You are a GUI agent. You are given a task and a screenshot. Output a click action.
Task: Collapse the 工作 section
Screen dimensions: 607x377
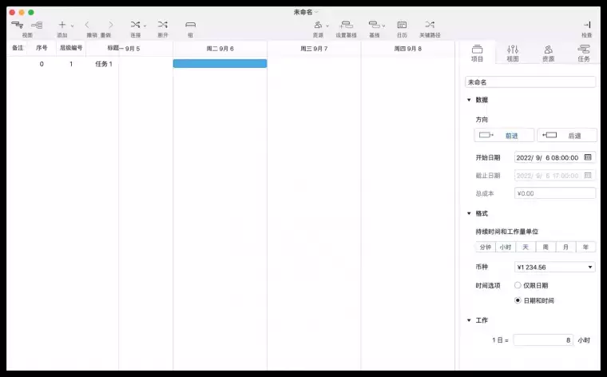[x=469, y=320]
